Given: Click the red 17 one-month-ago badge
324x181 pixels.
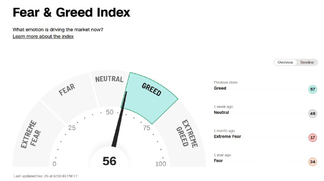Looking at the screenshot, I should tap(312, 138).
